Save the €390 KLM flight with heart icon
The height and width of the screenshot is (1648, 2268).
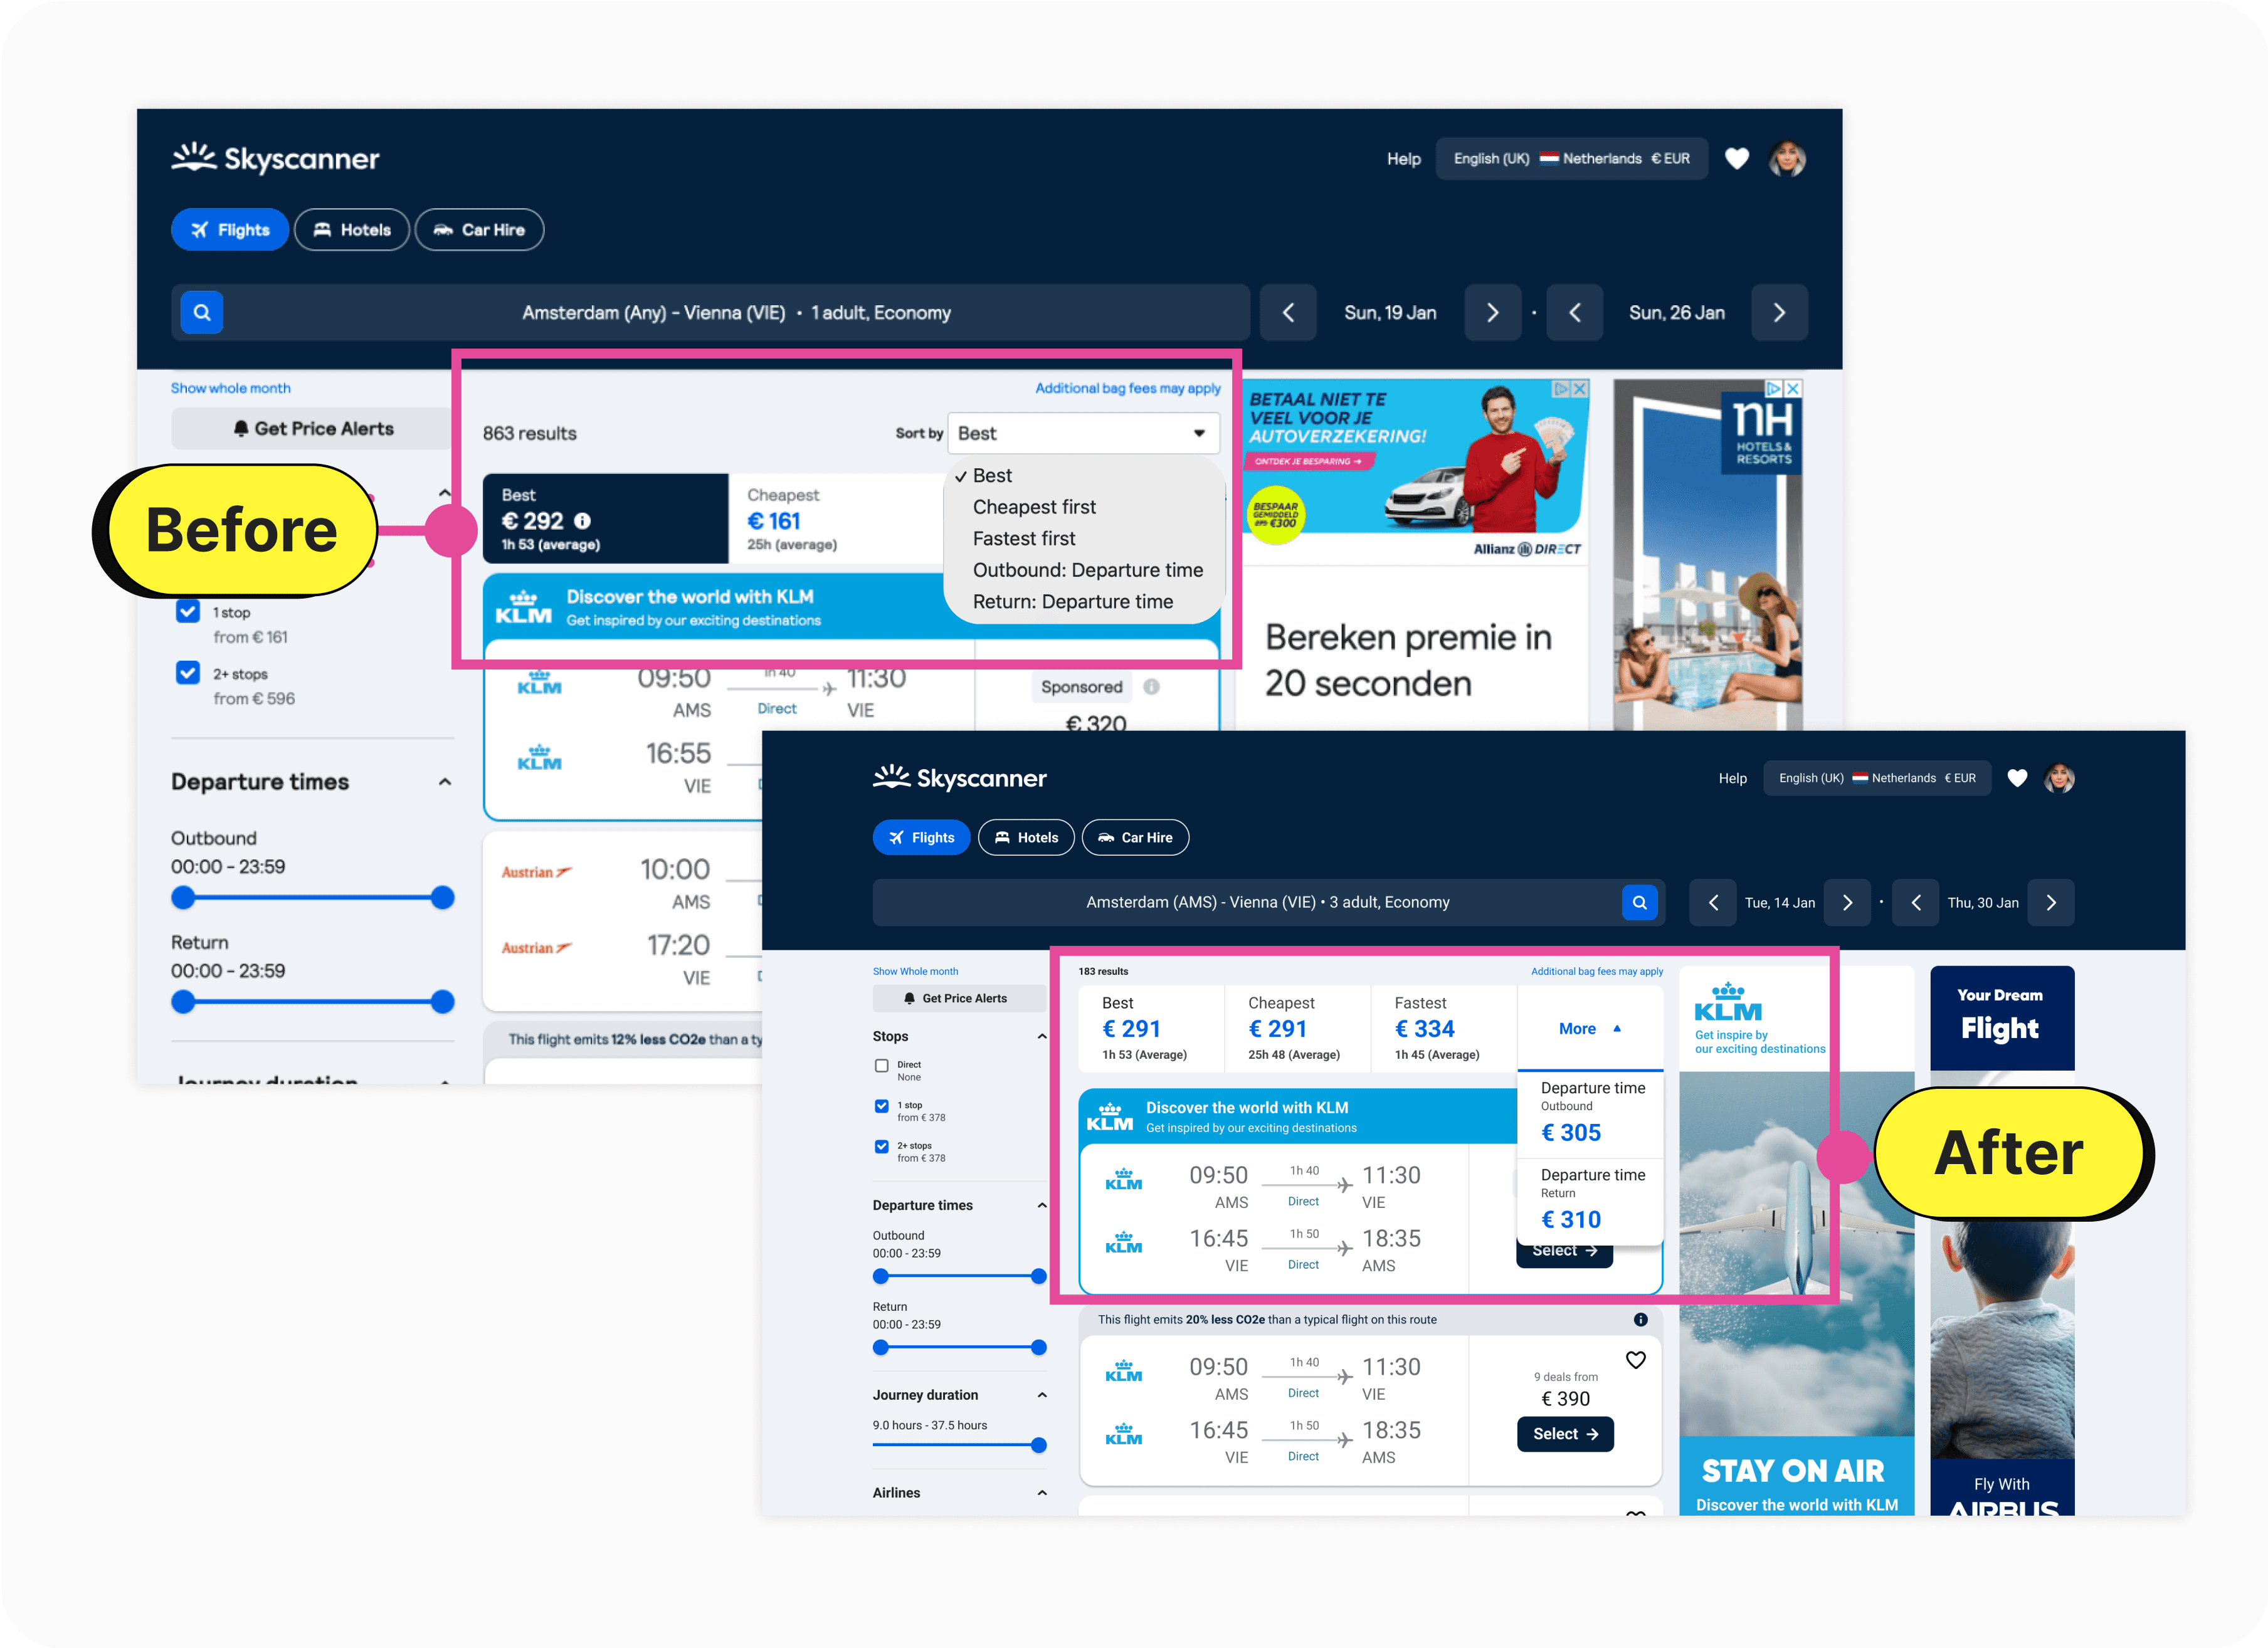pos(1636,1360)
